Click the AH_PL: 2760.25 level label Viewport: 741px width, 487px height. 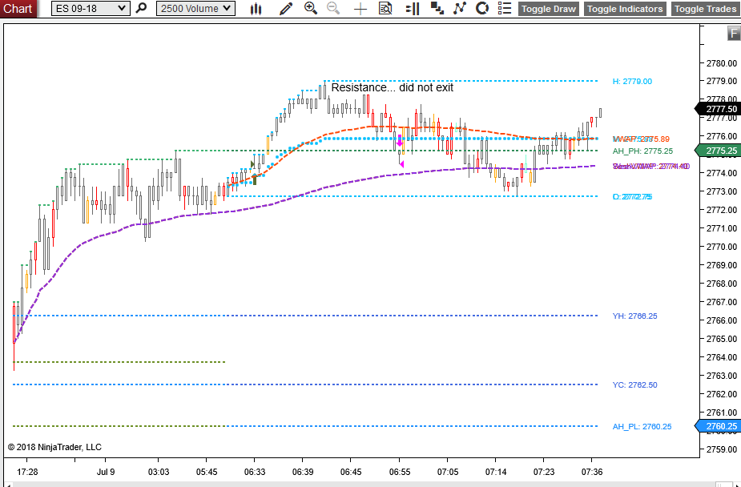(x=642, y=427)
